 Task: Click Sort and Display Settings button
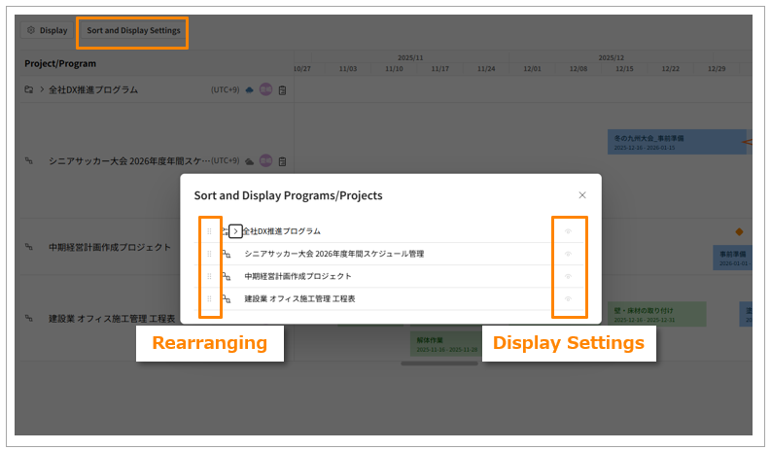pyautogui.click(x=133, y=30)
